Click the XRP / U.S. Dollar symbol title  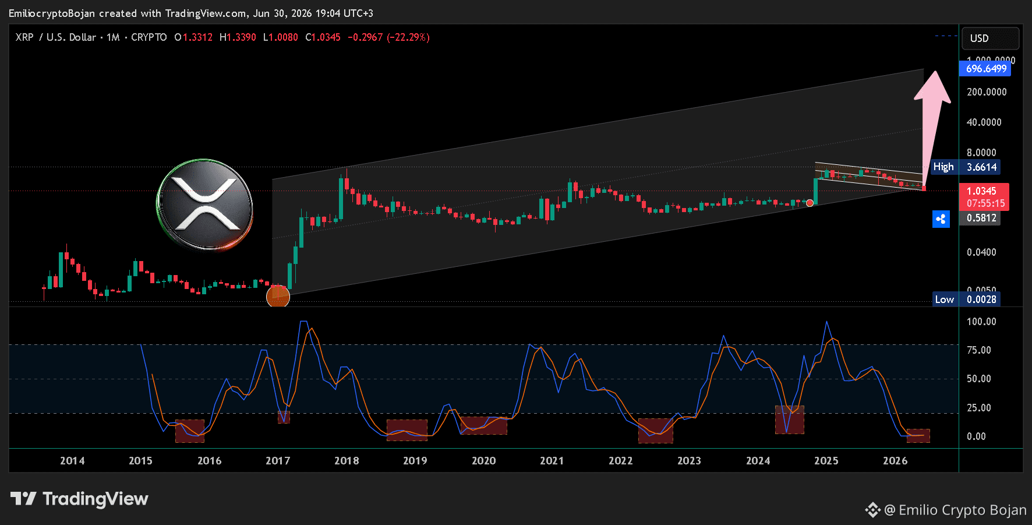point(56,37)
